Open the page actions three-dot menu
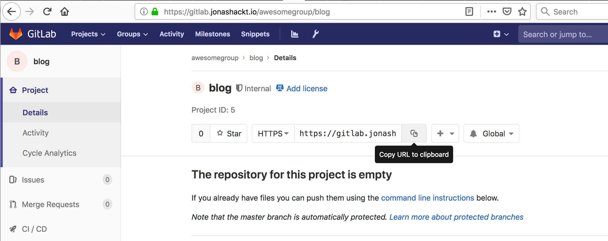This screenshot has width=608, height=241. (492, 11)
